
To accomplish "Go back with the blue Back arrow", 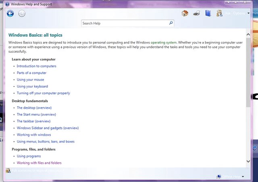I will tap(10, 13).
